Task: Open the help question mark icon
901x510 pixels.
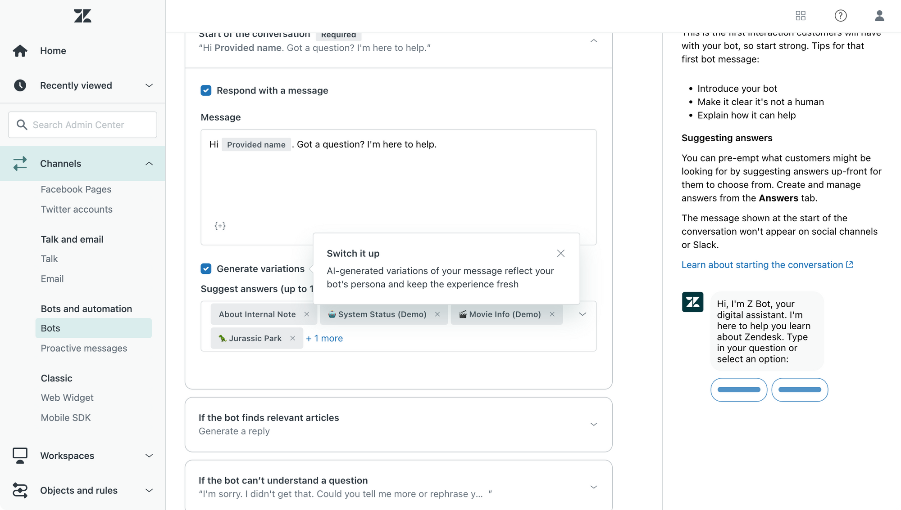Action: point(840,16)
